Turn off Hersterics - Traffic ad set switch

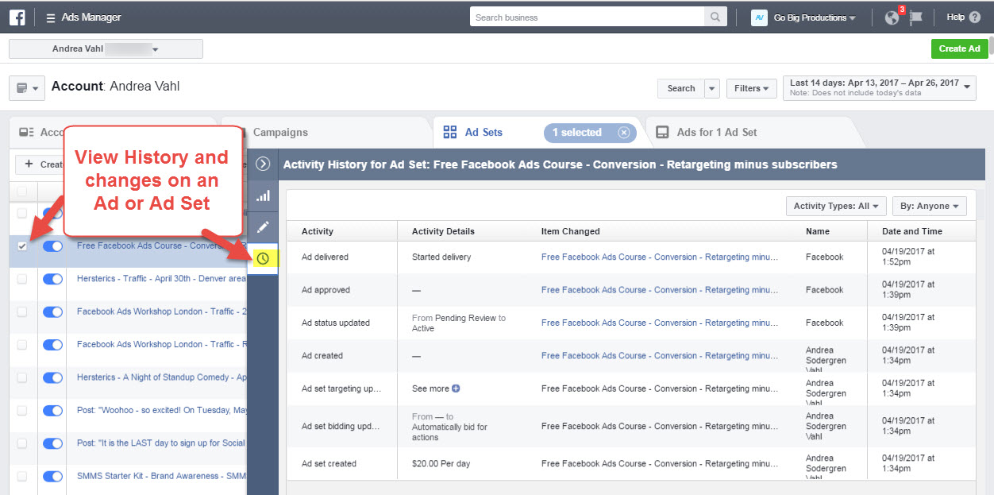(52, 279)
